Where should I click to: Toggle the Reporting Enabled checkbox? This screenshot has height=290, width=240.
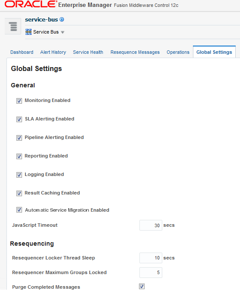tap(19, 156)
